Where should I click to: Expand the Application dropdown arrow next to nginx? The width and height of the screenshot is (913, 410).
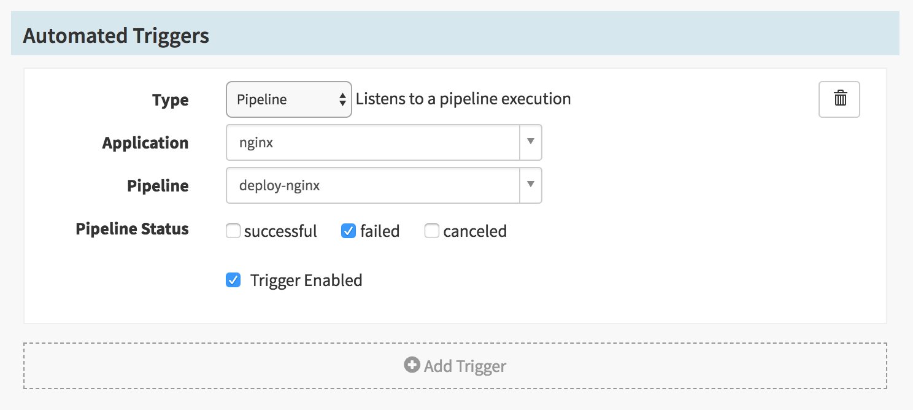click(x=531, y=142)
